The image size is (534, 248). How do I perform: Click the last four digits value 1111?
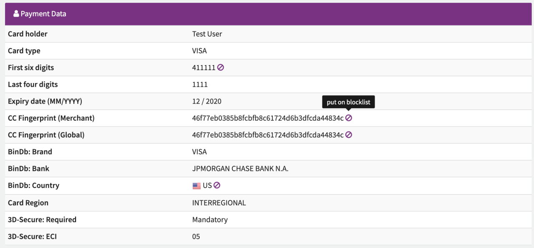tap(200, 84)
